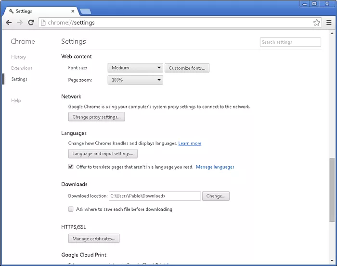The width and height of the screenshot is (337, 266).
Task: Click Change download location button
Action: click(216, 196)
